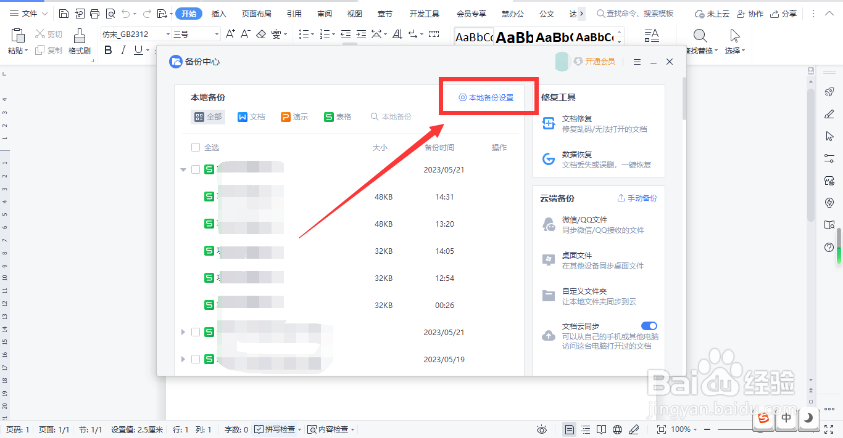Click the Undo icon
Viewport: 843px width, 438px height.
coord(127,13)
